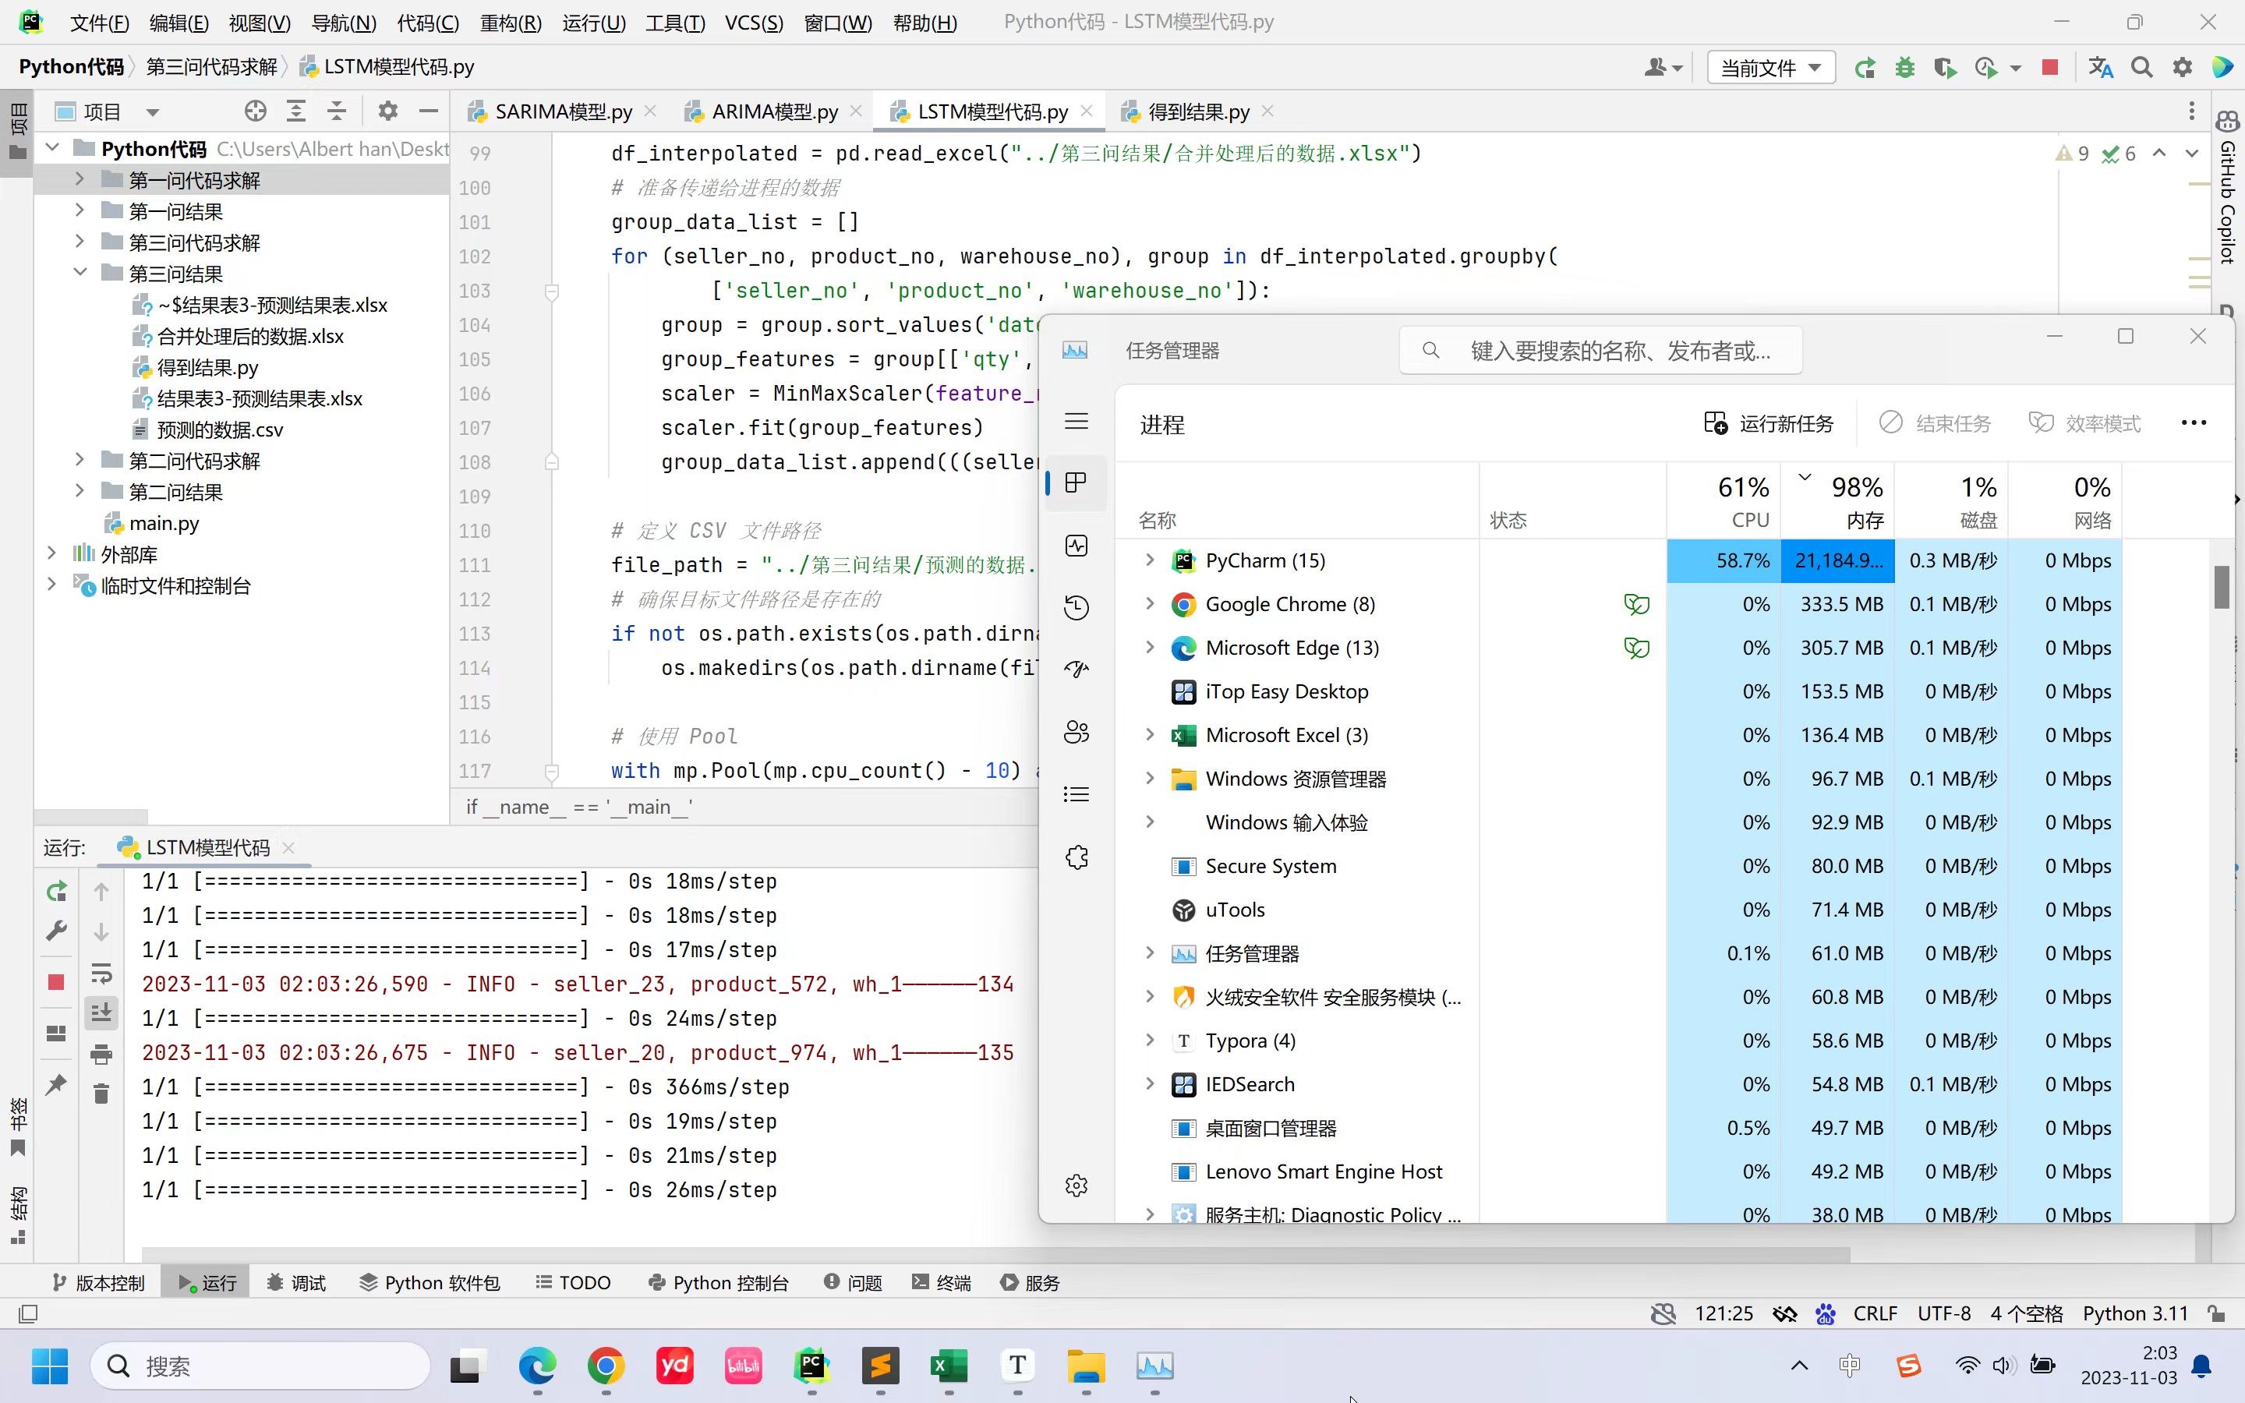Image resolution: width=2245 pixels, height=1403 pixels.
Task: Open Task Manager Users page icon
Action: pyautogui.click(x=1076, y=732)
